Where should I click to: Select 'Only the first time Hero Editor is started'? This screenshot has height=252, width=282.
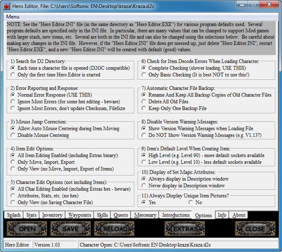click(56, 75)
